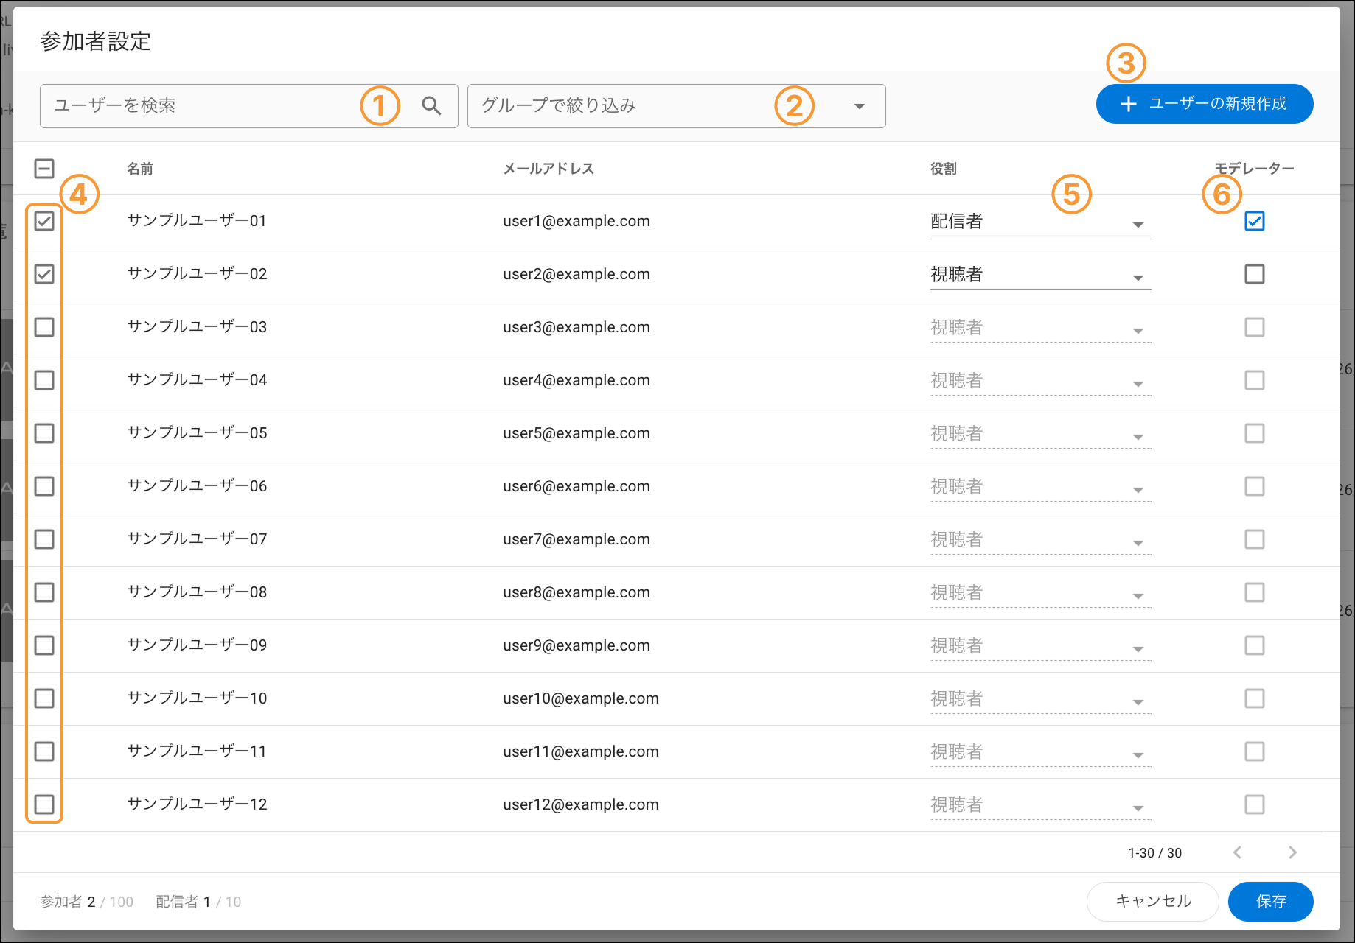Click the キャンセル button
The height and width of the screenshot is (943, 1355).
coord(1152,901)
